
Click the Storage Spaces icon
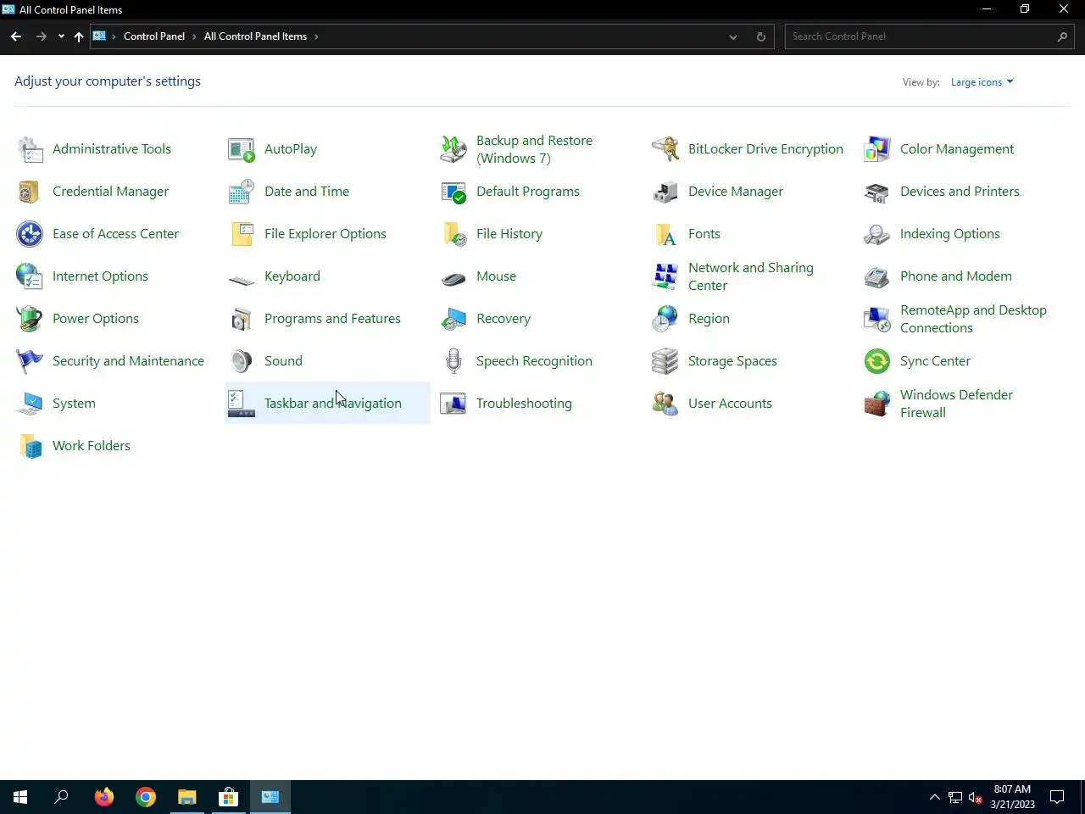(665, 361)
